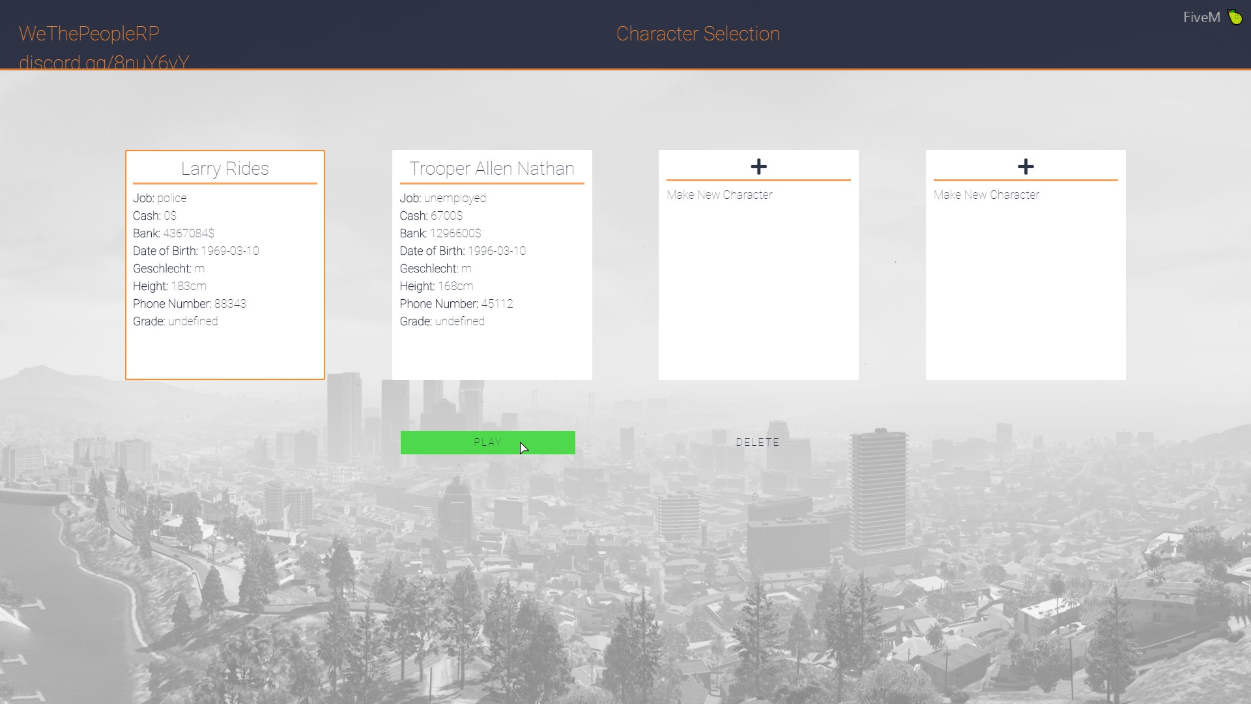Screen dimensions: 1251x704
Task: Click Larry Rides' Date of Birth line
Action: [195, 251]
